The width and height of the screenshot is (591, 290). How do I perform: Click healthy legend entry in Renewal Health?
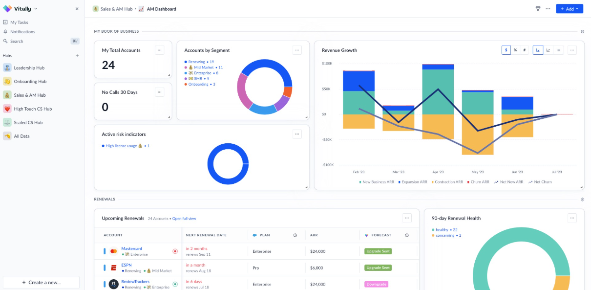tap(444, 230)
